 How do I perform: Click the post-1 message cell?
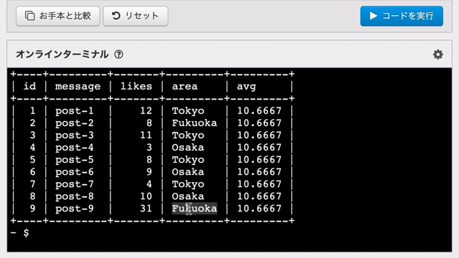coord(75,111)
